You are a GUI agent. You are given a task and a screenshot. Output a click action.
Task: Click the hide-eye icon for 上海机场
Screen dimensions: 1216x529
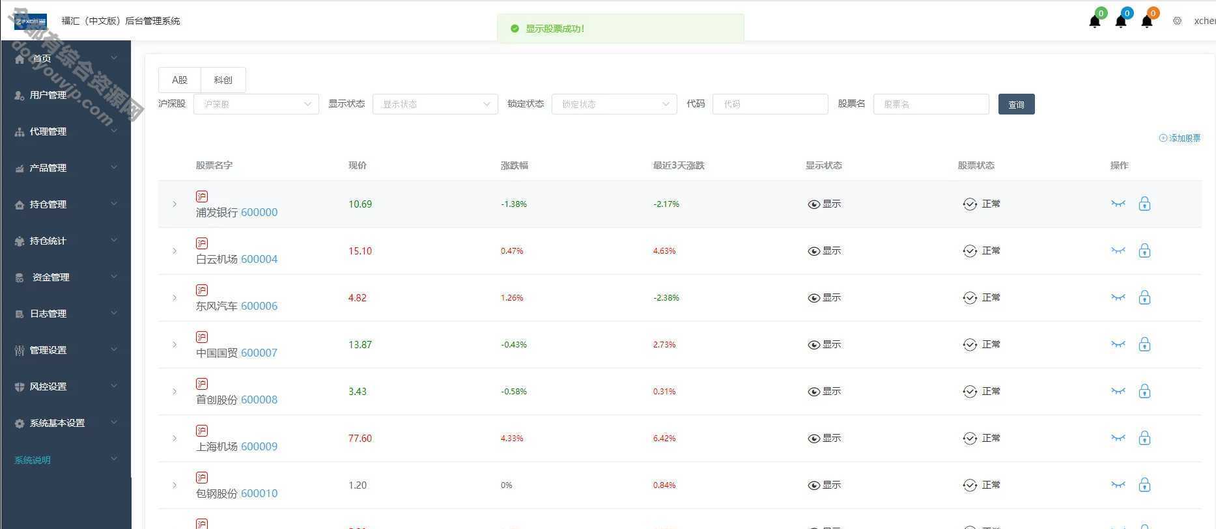[1118, 438]
